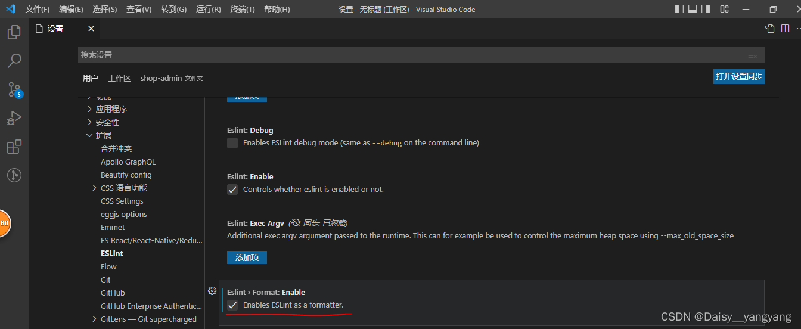The height and width of the screenshot is (329, 801).
Task: Switch to 用户 settings scope tab
Action: coord(91,78)
